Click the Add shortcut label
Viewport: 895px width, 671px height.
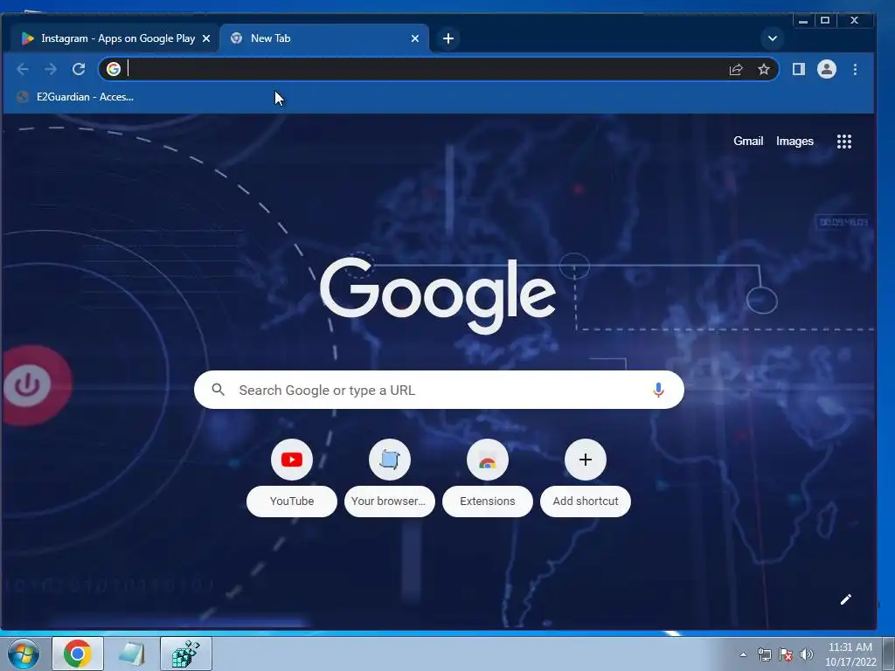pos(585,501)
